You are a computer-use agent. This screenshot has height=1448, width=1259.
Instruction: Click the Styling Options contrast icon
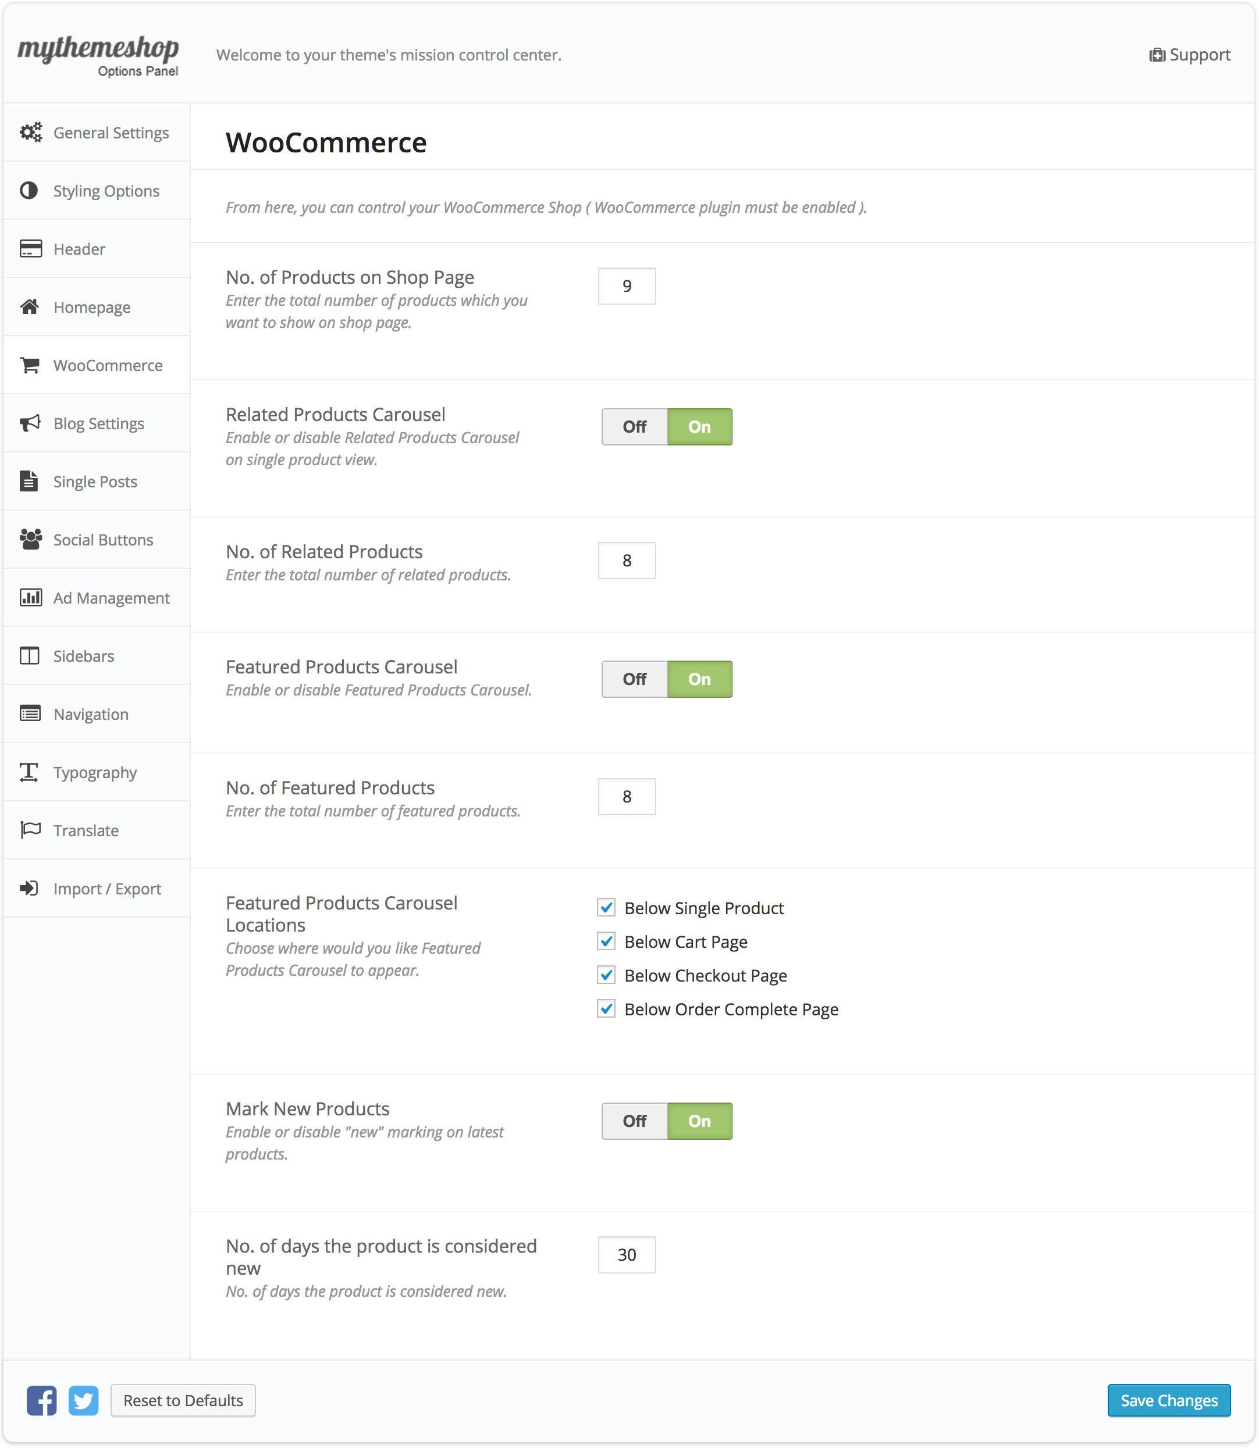point(29,190)
